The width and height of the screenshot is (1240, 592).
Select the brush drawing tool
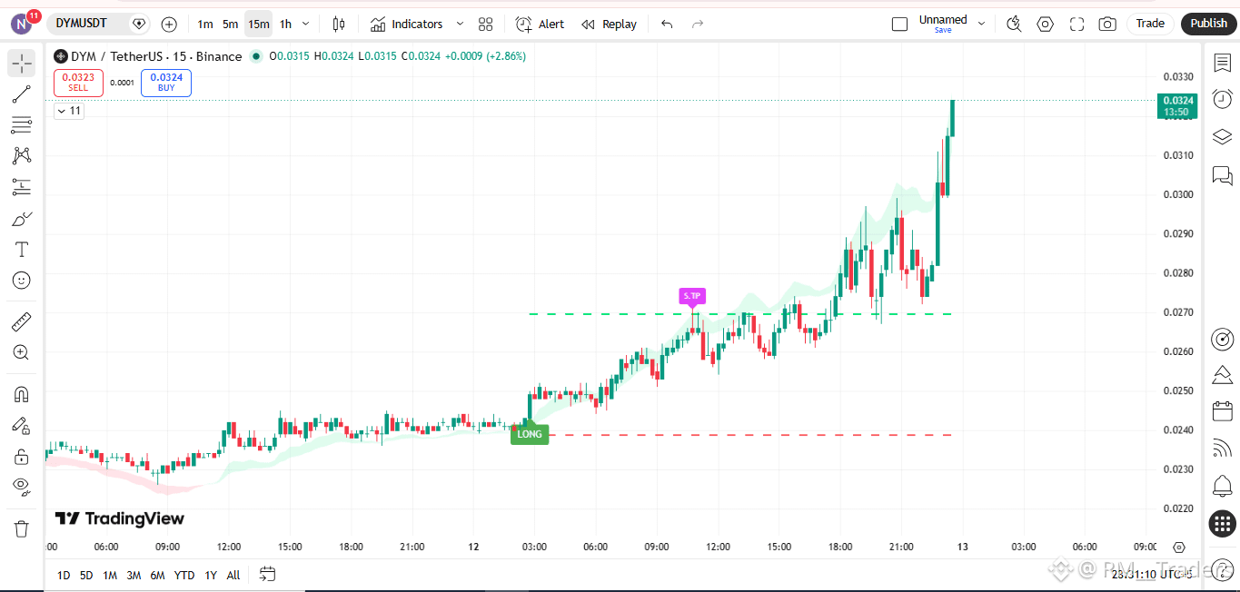22,219
